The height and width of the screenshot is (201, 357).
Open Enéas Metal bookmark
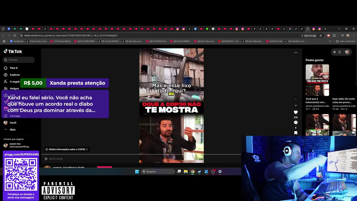pos(61,41)
